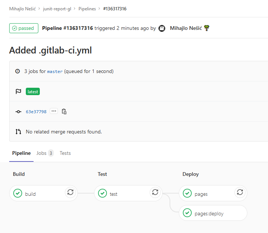
Task: Click the test job status checkmark
Action: tap(102, 193)
